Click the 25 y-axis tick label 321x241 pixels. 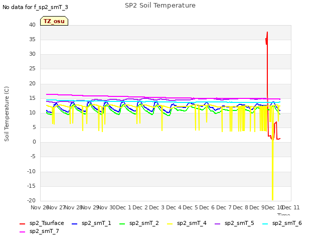[x=32, y=68]
